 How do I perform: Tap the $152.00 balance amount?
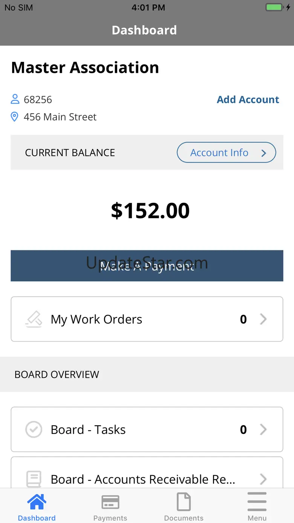point(150,211)
